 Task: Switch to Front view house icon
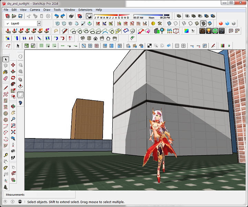pyautogui.click(x=95, y=38)
